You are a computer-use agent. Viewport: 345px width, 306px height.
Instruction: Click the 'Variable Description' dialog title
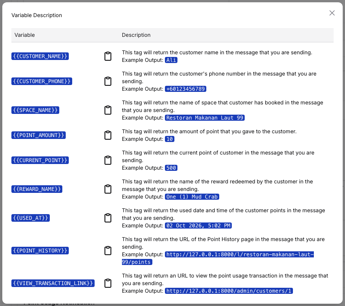(x=37, y=15)
